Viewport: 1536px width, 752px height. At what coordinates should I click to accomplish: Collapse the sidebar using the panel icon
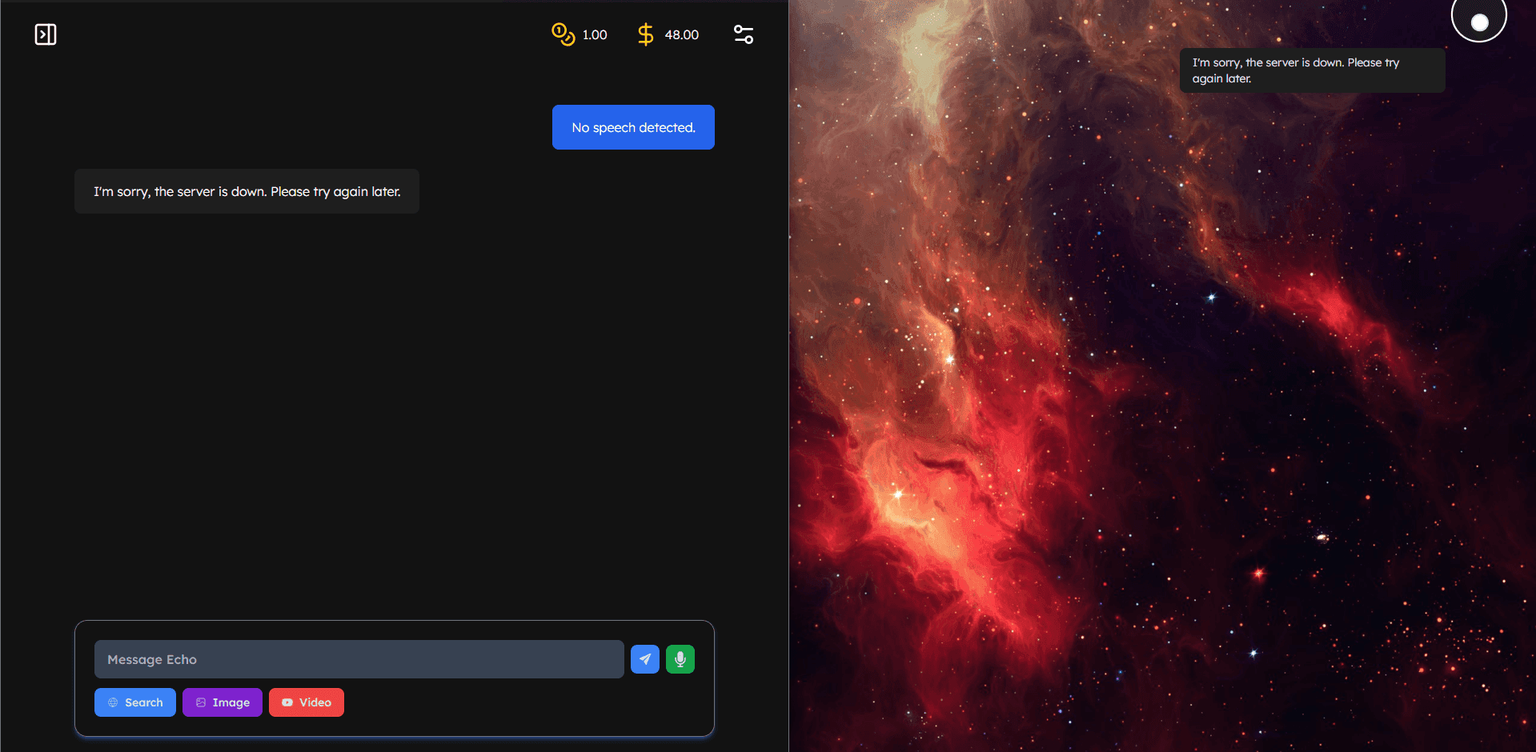[46, 34]
